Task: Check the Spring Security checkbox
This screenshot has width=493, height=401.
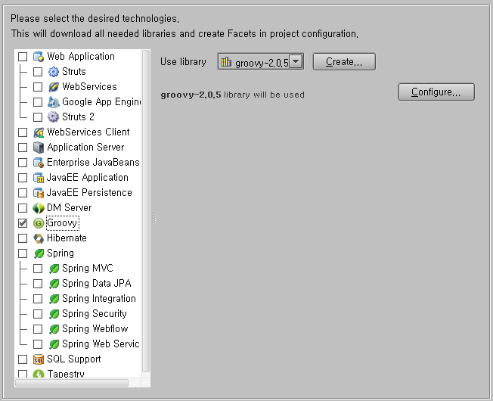Action: click(38, 313)
